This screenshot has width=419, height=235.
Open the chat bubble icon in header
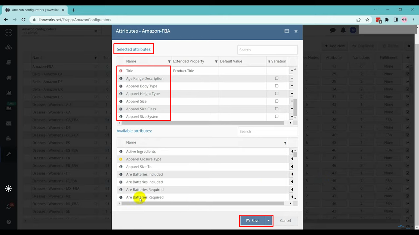point(333,30)
